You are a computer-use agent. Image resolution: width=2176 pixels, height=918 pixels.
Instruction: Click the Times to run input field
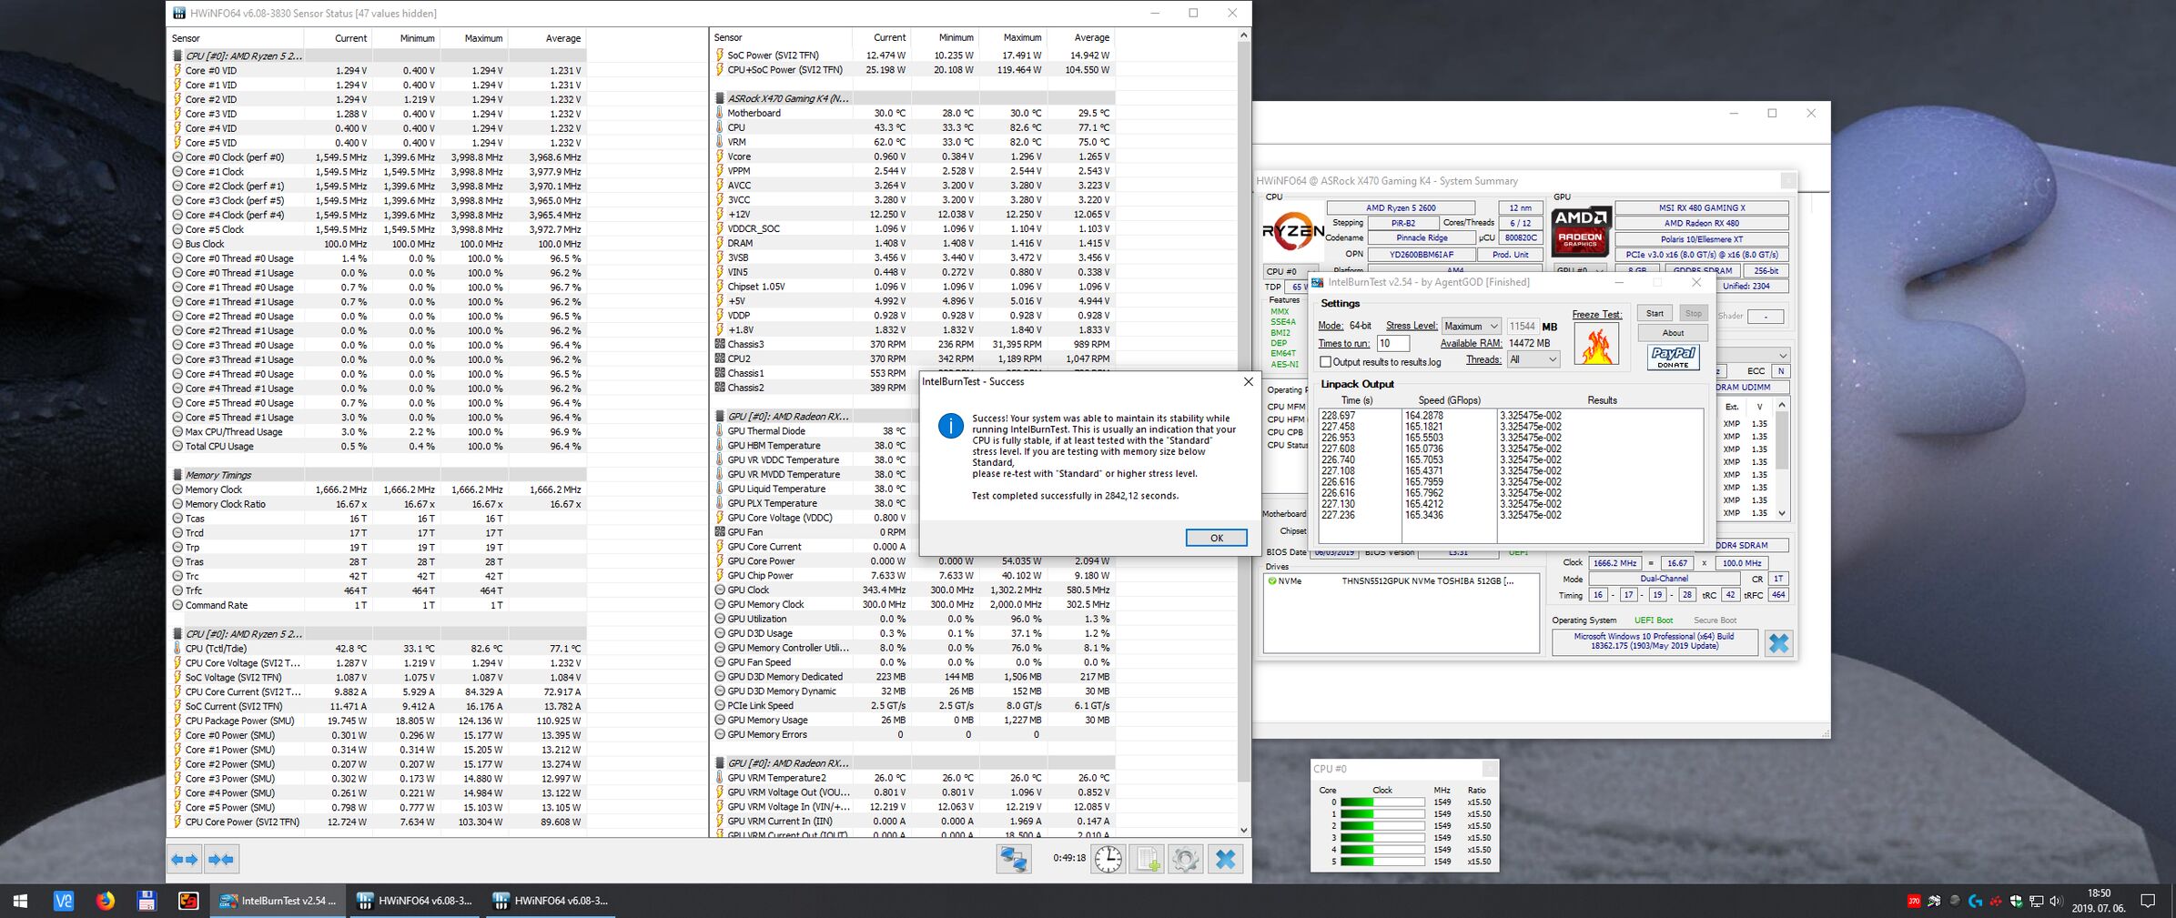tap(1392, 343)
